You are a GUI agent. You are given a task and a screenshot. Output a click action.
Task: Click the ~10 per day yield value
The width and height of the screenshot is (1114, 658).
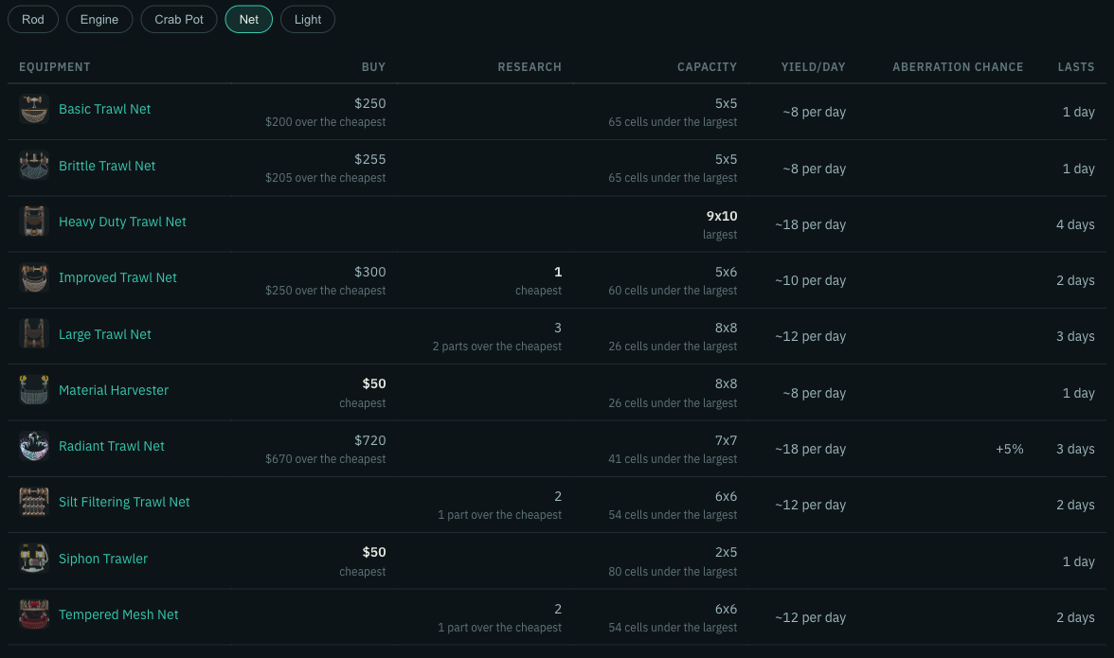[811, 280]
